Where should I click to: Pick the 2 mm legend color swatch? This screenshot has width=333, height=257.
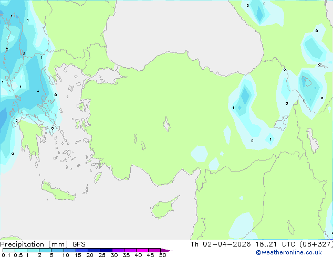pyautogui.click(x=45, y=250)
